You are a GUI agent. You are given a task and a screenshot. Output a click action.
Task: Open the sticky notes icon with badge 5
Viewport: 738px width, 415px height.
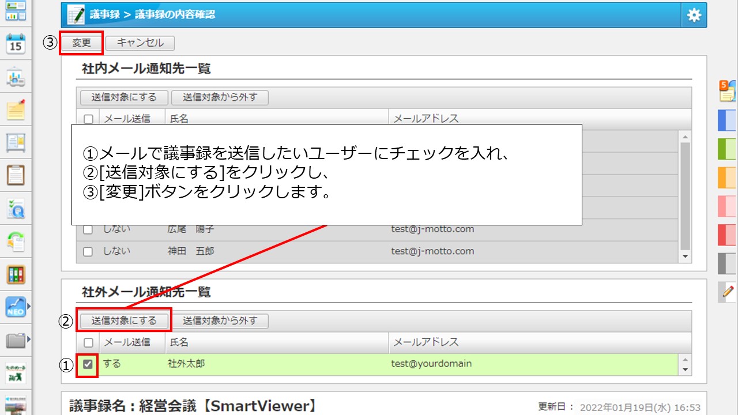(x=727, y=91)
